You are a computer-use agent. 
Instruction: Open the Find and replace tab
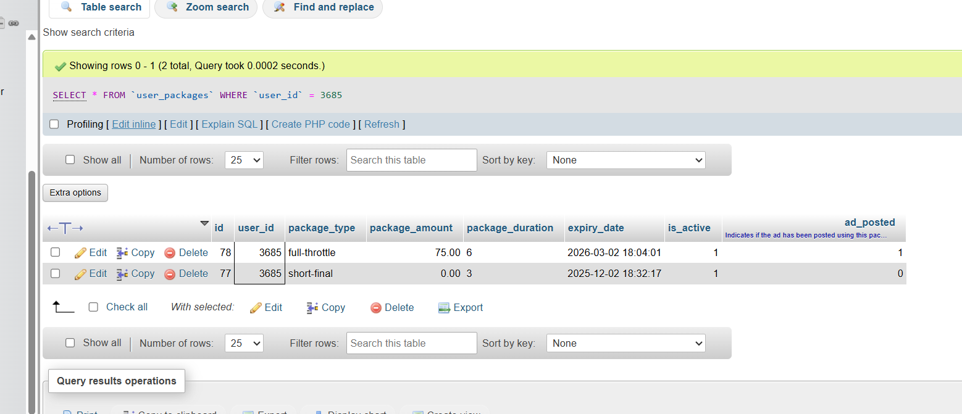[x=323, y=7]
